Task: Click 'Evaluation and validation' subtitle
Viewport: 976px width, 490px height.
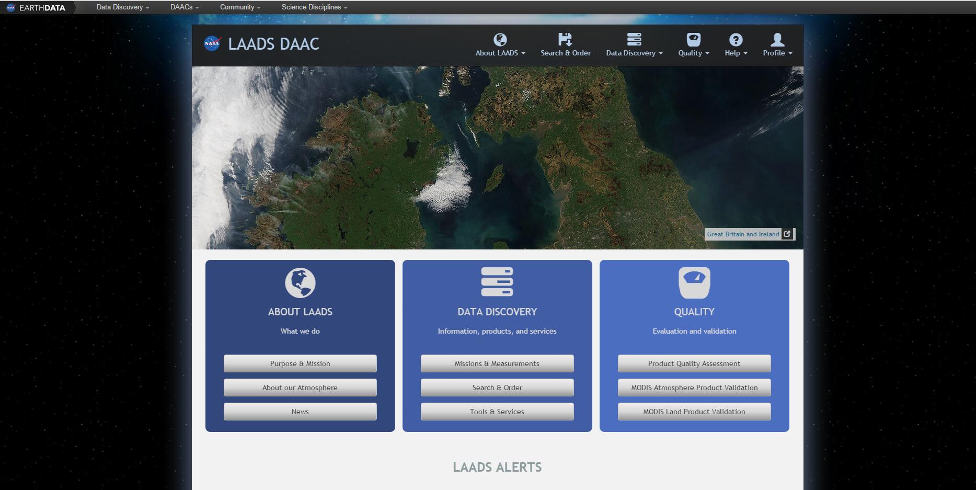Action: (x=694, y=331)
